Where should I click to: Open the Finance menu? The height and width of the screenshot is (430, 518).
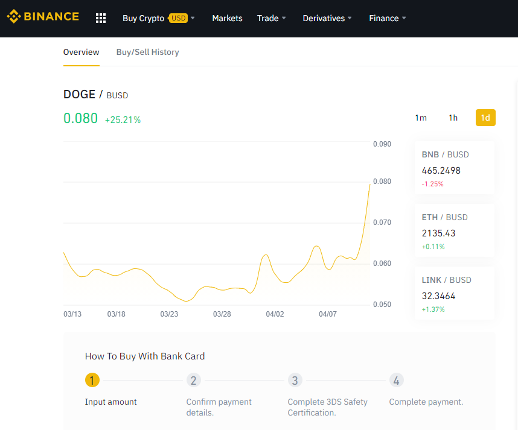(384, 18)
